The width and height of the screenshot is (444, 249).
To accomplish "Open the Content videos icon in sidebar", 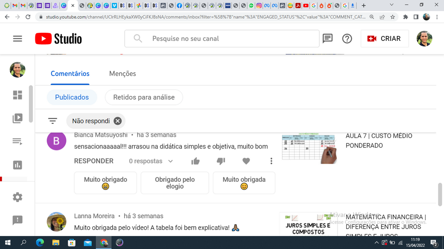I will click(17, 118).
